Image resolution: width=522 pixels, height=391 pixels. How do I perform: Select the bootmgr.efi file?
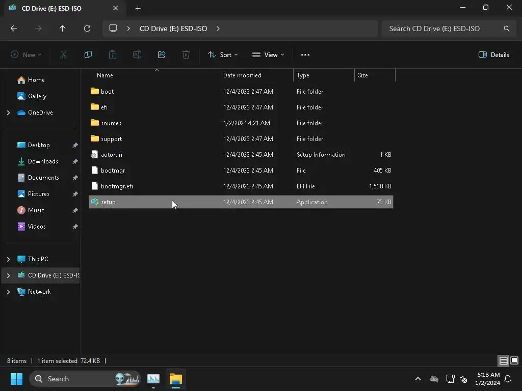[x=241, y=186]
